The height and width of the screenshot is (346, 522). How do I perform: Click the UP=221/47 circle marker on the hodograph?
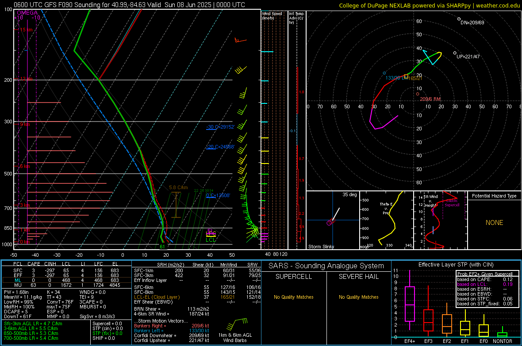455,53
